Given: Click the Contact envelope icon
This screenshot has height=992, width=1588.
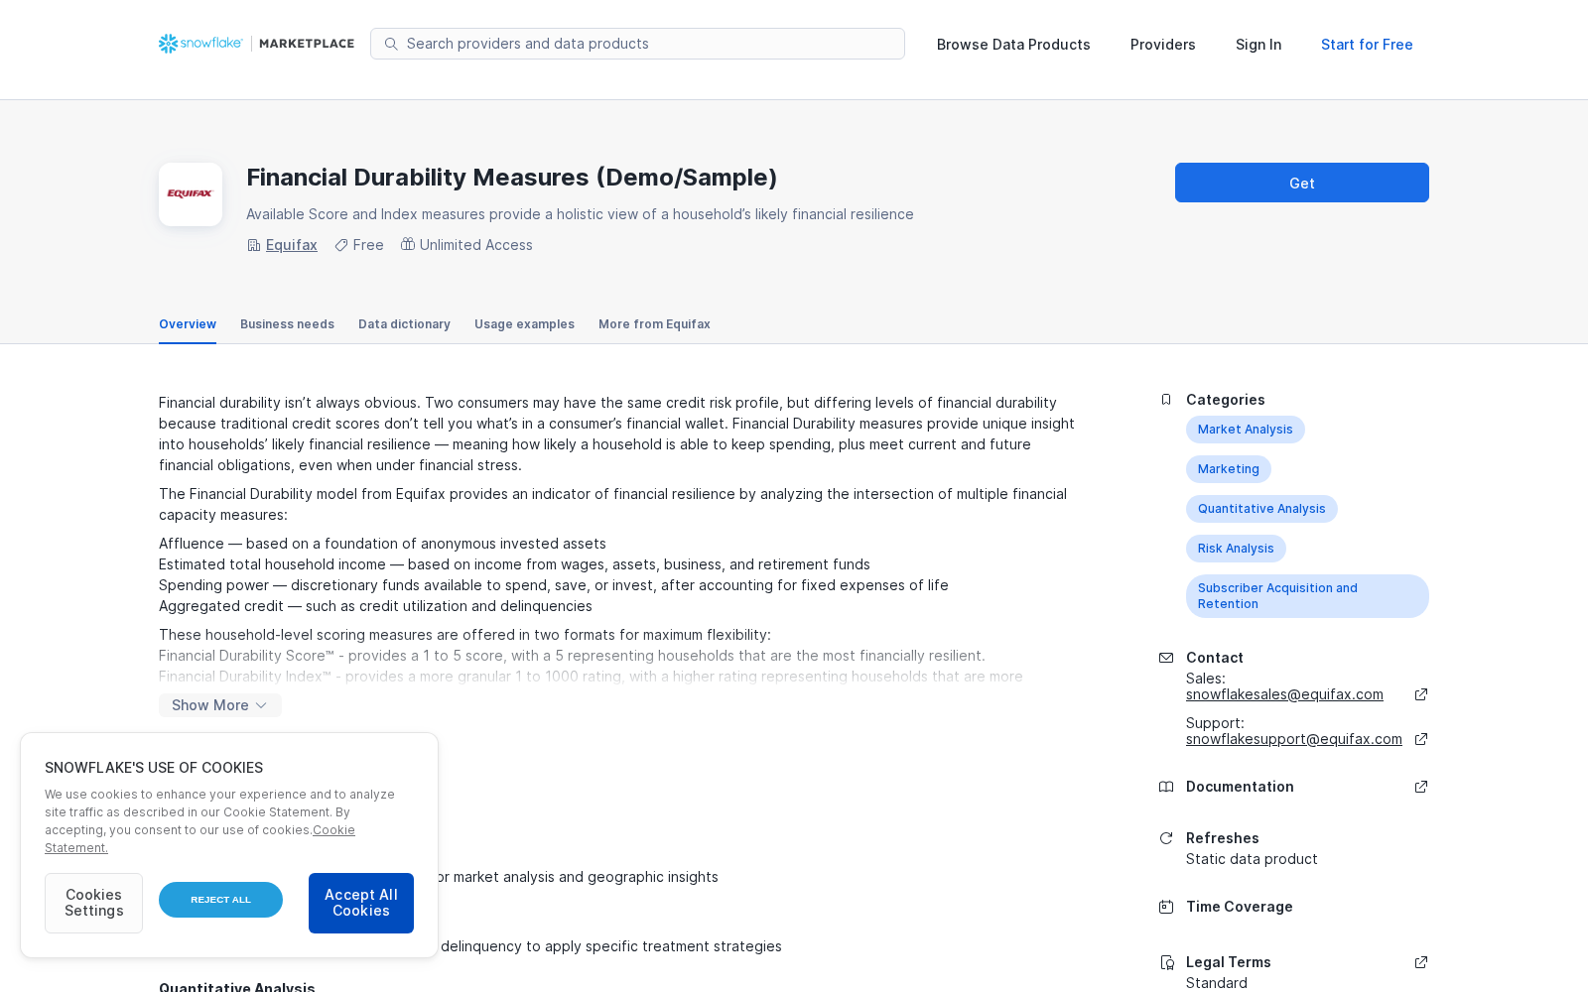Looking at the screenshot, I should [x=1166, y=658].
